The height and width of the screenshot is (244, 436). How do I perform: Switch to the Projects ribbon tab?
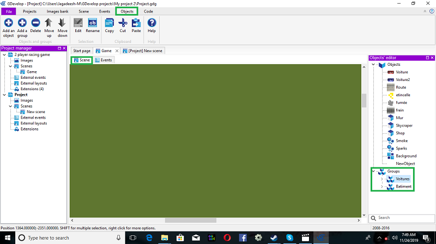(29, 11)
